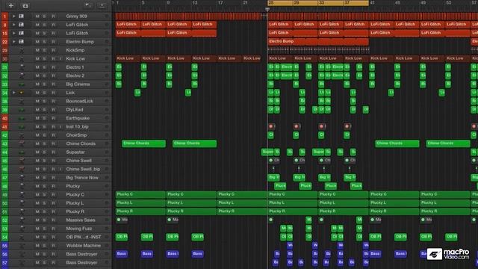Click the Grimy 909 track icon
Image resolution: width=478 pixels, height=269 pixels.
(x=22, y=16)
